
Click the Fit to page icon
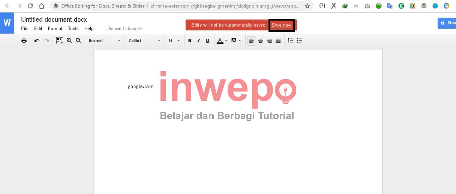[59, 40]
